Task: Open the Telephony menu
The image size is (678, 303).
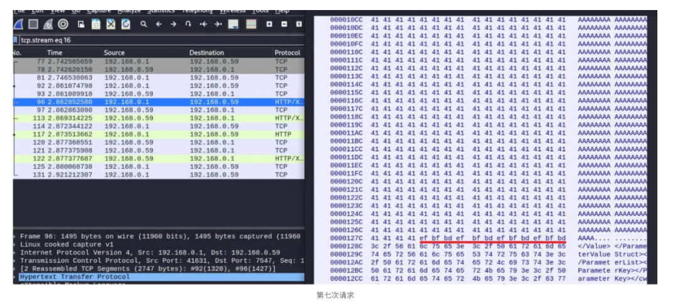Action: click(x=197, y=11)
